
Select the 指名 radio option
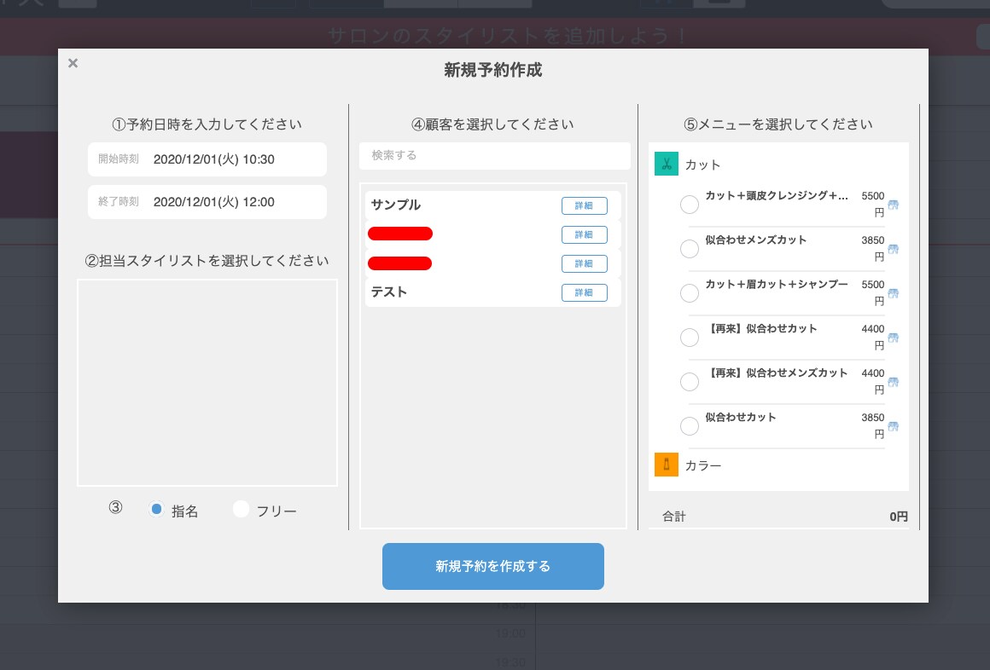tap(156, 509)
